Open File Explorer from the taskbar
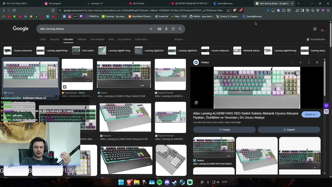Viewport: 332px width, 187px height. (136, 182)
